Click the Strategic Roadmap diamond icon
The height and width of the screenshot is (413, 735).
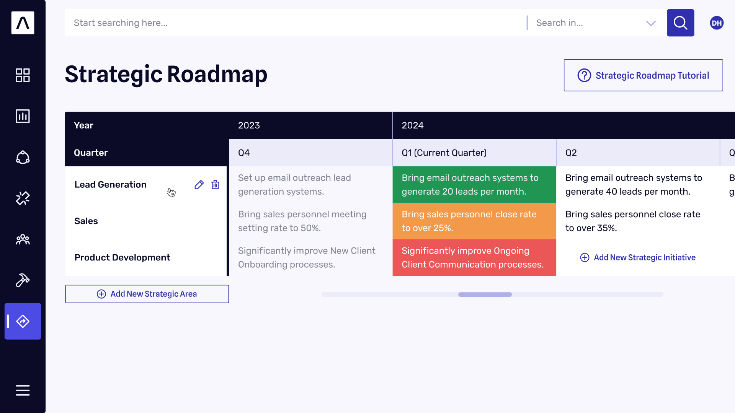pyautogui.click(x=23, y=321)
